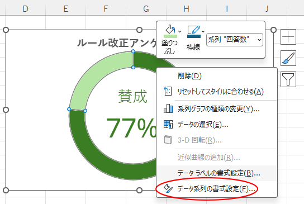
Task: Select column E header
Action: tap(66, 9)
